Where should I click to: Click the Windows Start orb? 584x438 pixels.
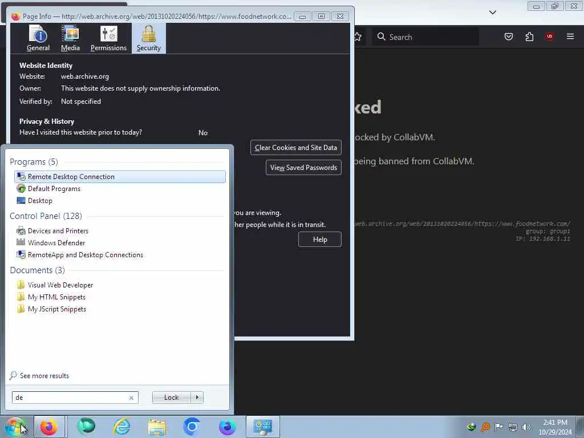click(15, 427)
